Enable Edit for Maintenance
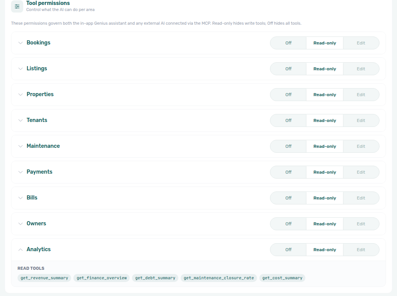Viewport: 397px width, 296px height. pyautogui.click(x=361, y=146)
